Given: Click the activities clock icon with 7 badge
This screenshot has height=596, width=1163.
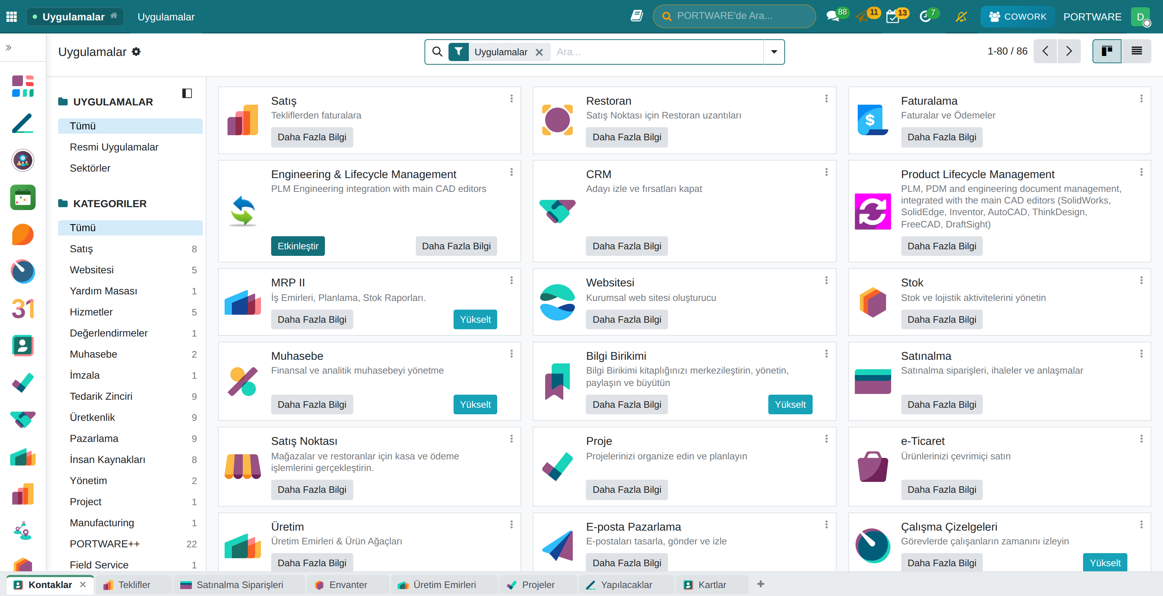Looking at the screenshot, I should [925, 17].
